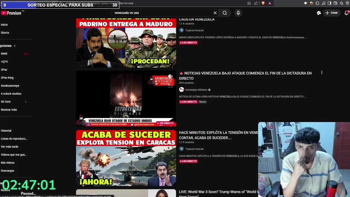
Task: Click the Nuevo badge on Noticias Venezuela result
Action: coord(203,102)
